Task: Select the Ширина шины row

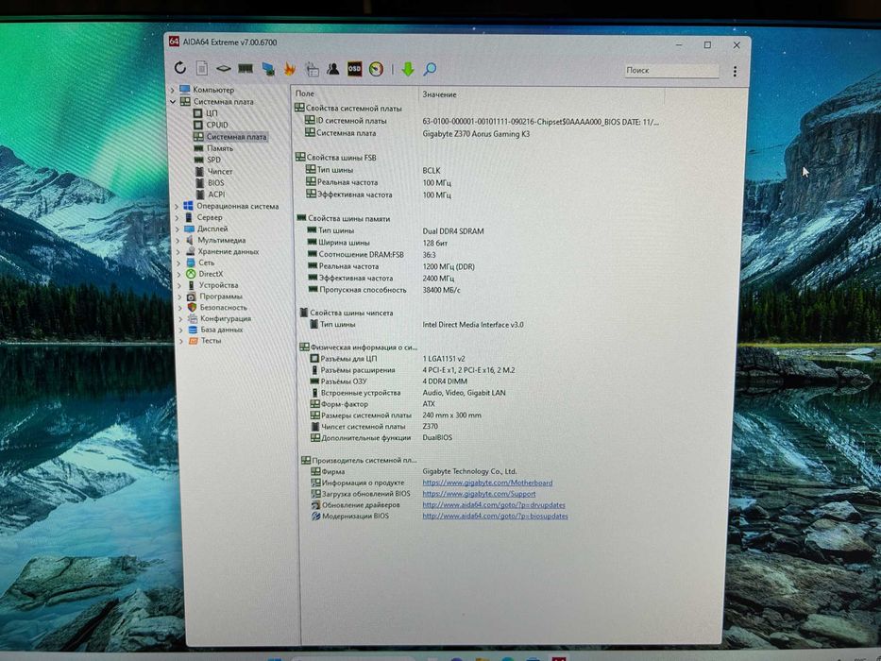Action: click(377, 243)
